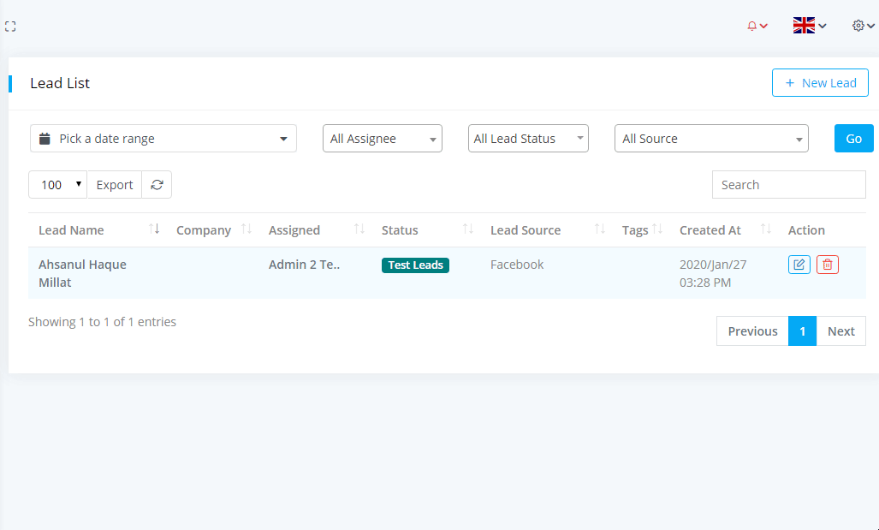This screenshot has width=879, height=530.
Task: Expand the All Assignee dropdown
Action: (x=382, y=139)
